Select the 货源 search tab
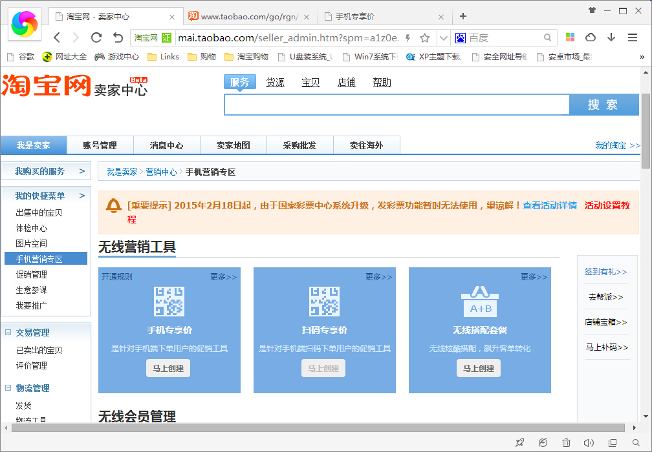652x452 pixels. pyautogui.click(x=276, y=82)
